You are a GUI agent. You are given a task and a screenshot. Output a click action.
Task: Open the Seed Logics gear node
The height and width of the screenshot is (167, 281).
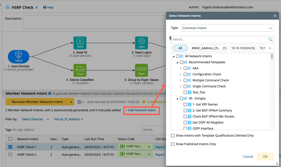pos(141,43)
